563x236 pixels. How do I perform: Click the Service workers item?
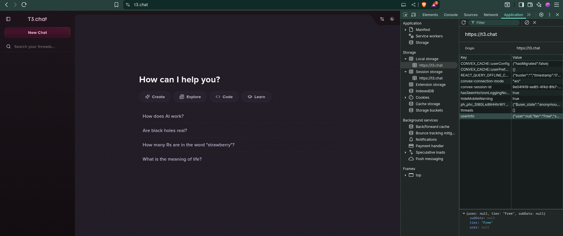[429, 36]
